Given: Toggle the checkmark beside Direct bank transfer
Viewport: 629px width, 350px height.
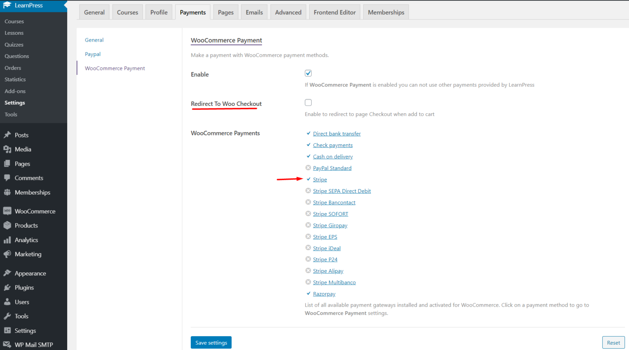Looking at the screenshot, I should click(308, 133).
